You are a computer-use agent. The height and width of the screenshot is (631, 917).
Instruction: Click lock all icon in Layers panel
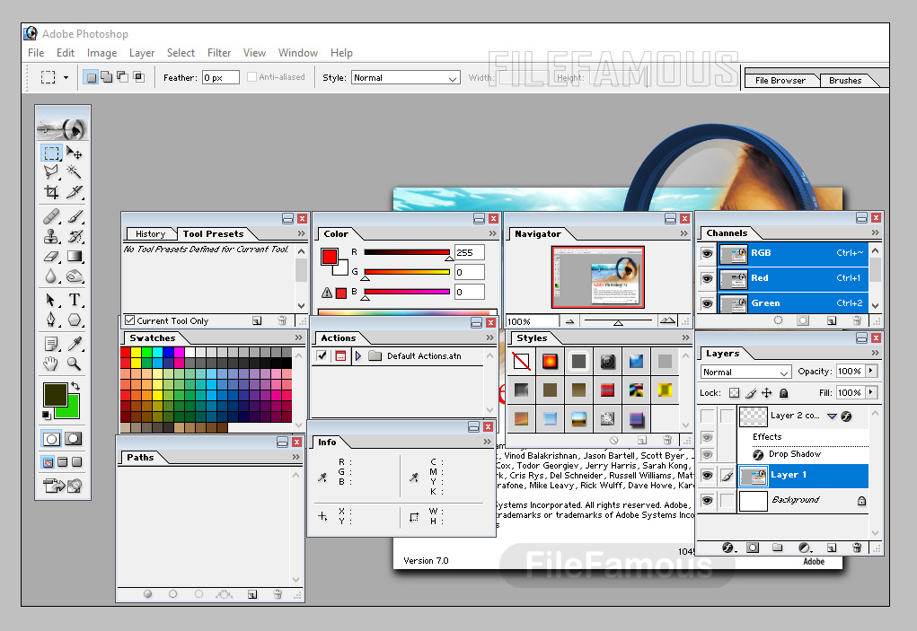click(784, 392)
